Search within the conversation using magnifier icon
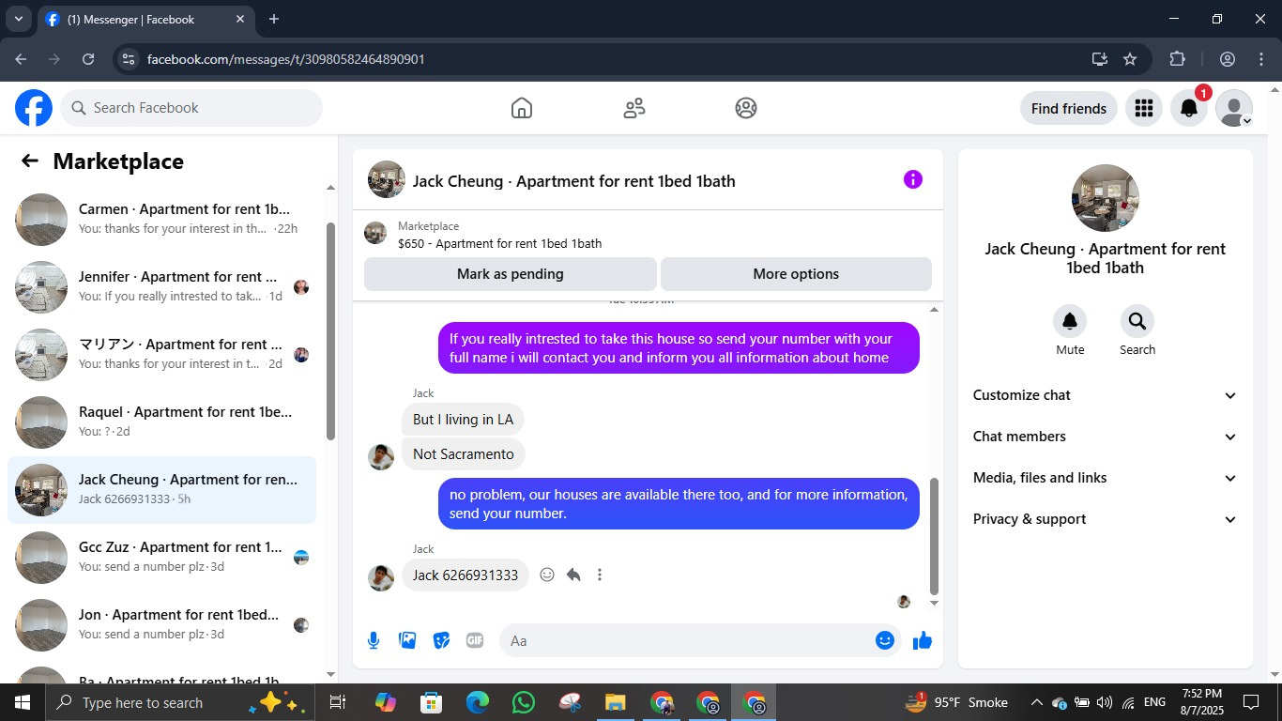The width and height of the screenshot is (1282, 721). click(1137, 322)
